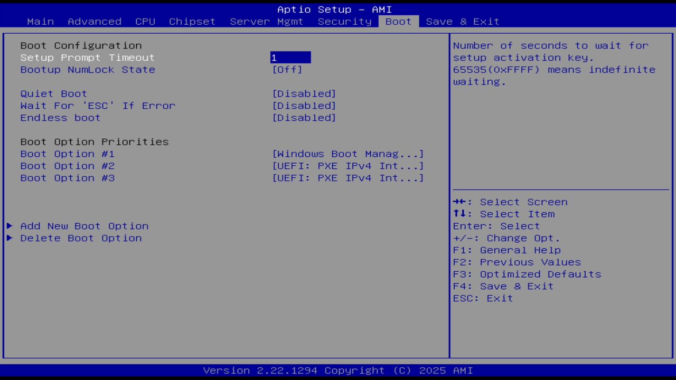
Task: Open the Server Mgmt menu
Action: point(266,21)
